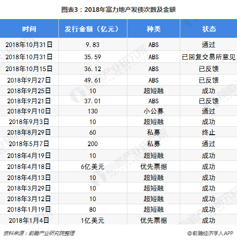Click the status 已回复交易所意见
The width and height of the screenshot is (237, 241).
coord(209,57)
